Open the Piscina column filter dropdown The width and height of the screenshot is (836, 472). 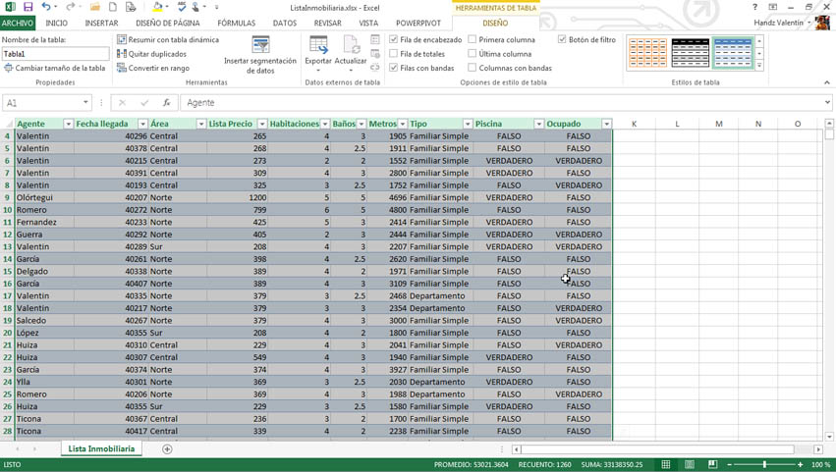tap(538, 124)
